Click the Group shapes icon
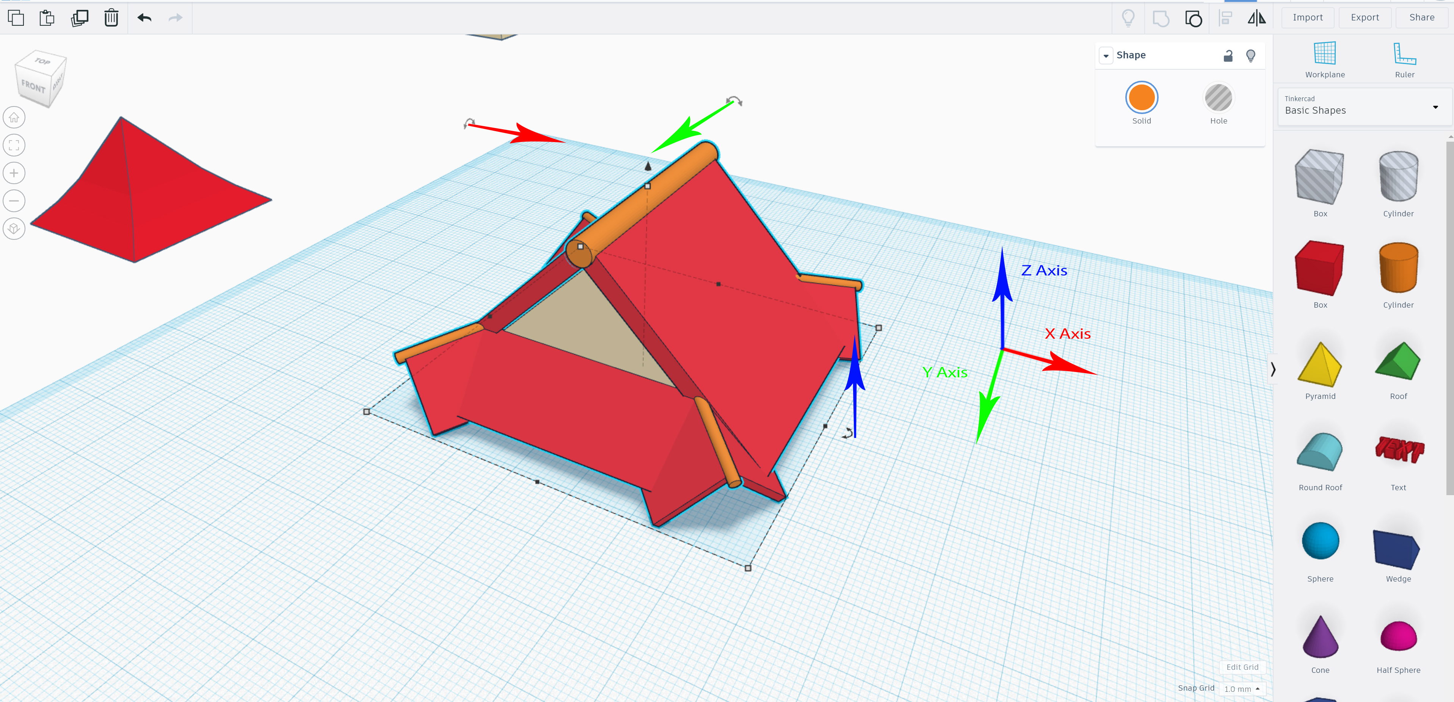Image resolution: width=1454 pixels, height=702 pixels. click(x=1161, y=19)
